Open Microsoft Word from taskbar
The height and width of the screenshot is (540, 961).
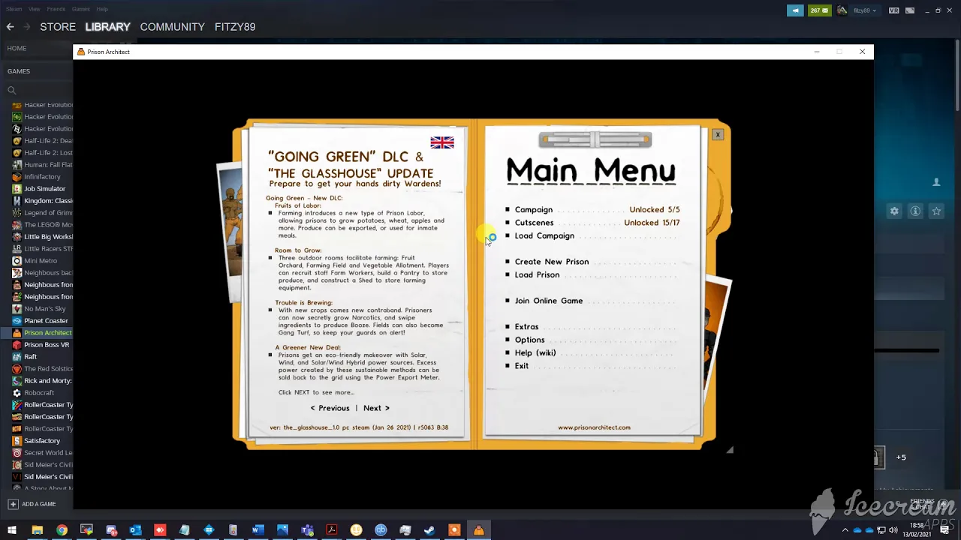pos(258,530)
